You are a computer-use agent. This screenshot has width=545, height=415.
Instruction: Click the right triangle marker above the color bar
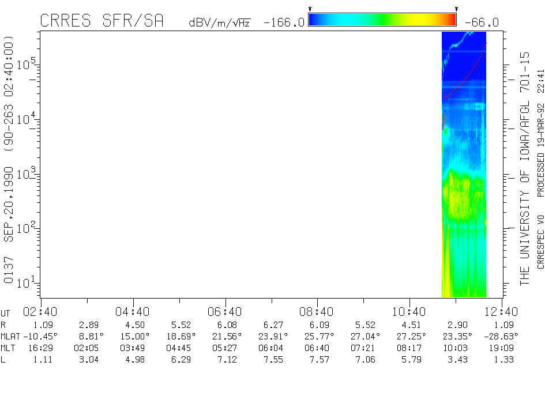456,9
